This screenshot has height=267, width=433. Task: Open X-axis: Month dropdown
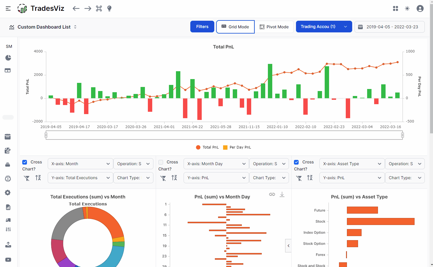pos(81,164)
